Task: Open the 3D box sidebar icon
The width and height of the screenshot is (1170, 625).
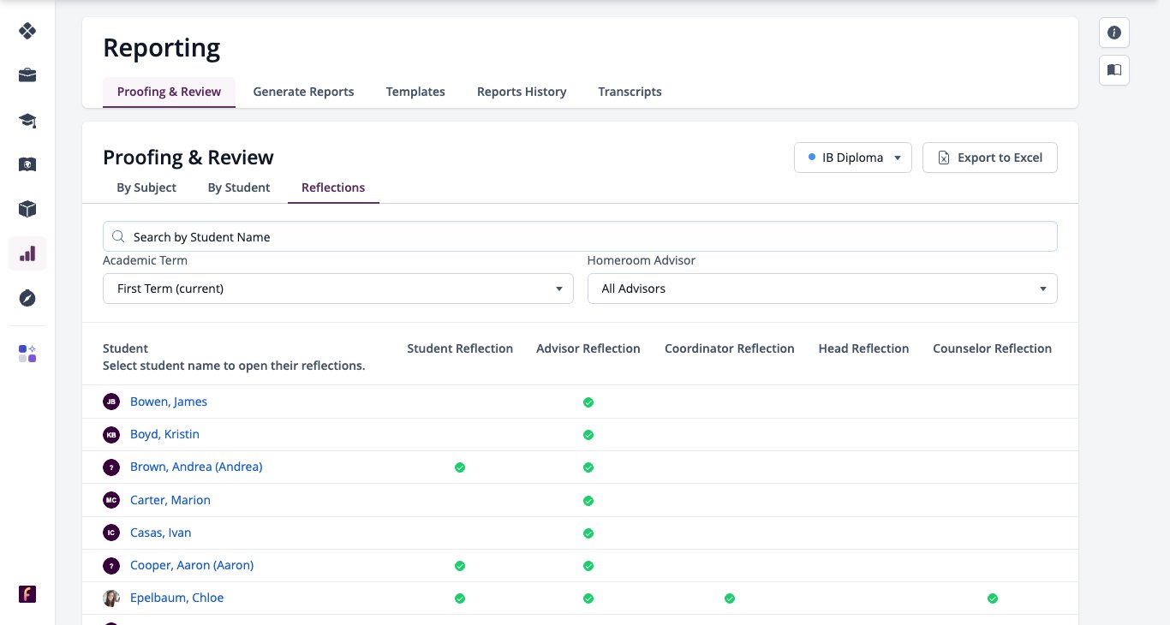Action: pyautogui.click(x=27, y=209)
